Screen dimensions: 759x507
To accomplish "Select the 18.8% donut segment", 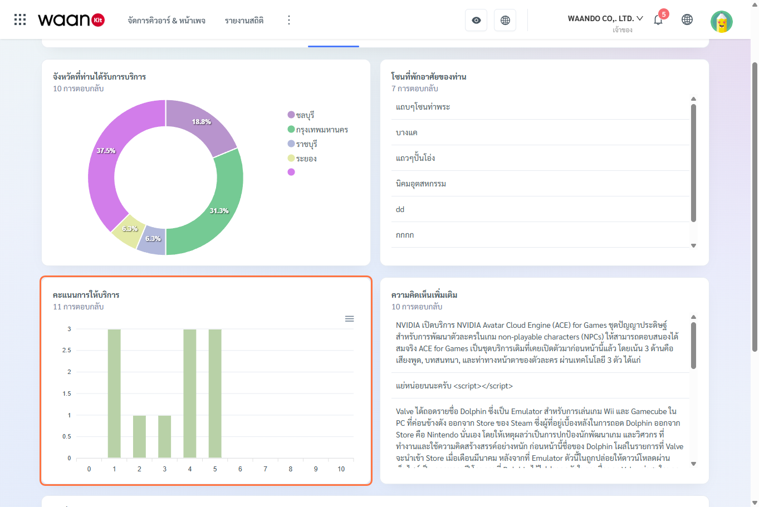I will 201,122.
